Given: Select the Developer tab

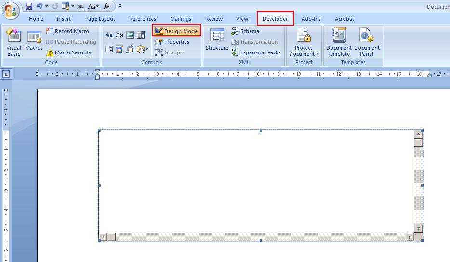Looking at the screenshot, I should click(x=275, y=19).
